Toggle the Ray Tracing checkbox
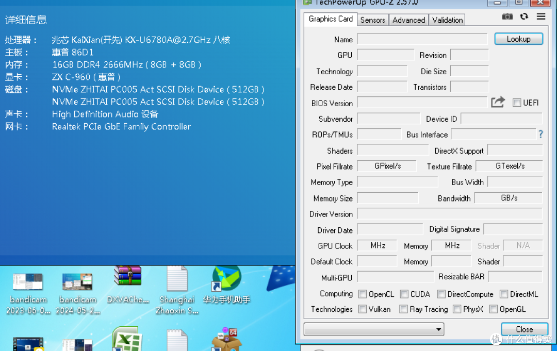557x351 pixels. (403, 309)
